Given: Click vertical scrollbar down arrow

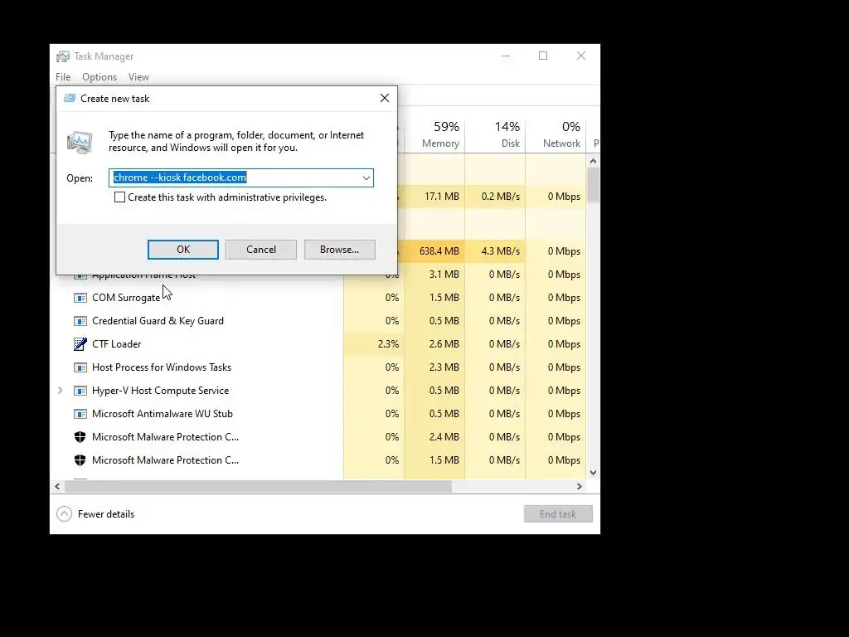Looking at the screenshot, I should point(593,473).
